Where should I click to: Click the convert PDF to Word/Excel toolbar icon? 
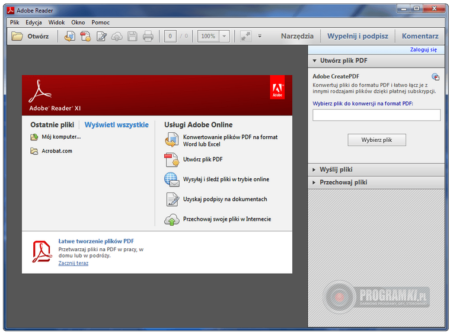pos(70,36)
